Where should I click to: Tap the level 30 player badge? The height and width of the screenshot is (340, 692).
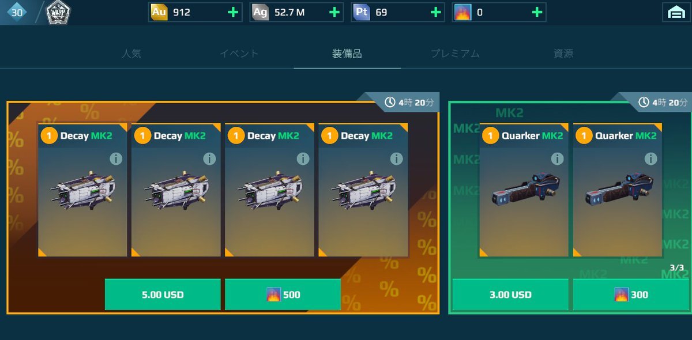point(16,12)
